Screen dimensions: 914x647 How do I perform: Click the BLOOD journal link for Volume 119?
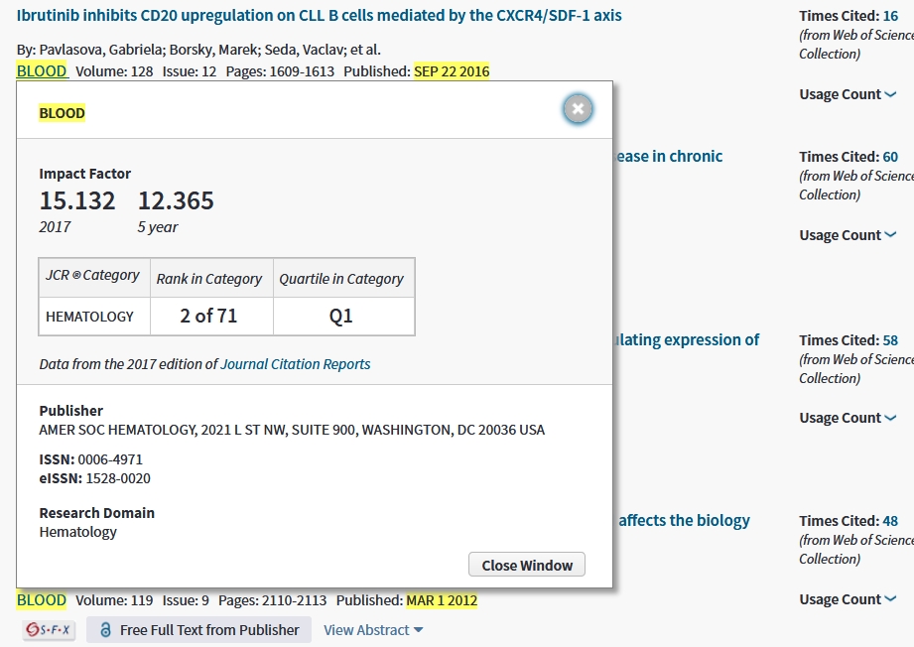[x=42, y=600]
